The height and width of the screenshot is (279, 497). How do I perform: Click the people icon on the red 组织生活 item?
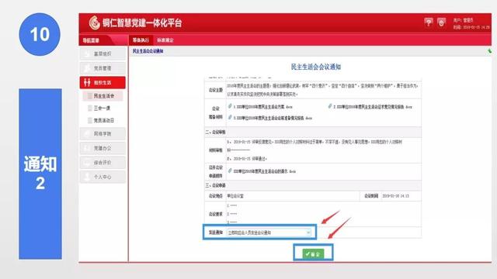click(87, 83)
